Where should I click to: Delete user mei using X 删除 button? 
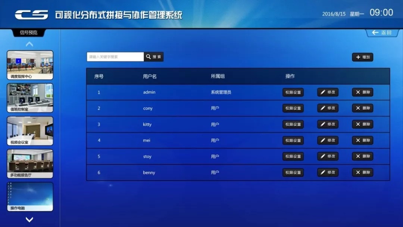(x=362, y=140)
